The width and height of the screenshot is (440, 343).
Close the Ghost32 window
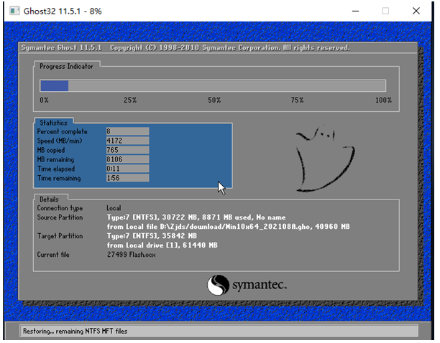[417, 11]
